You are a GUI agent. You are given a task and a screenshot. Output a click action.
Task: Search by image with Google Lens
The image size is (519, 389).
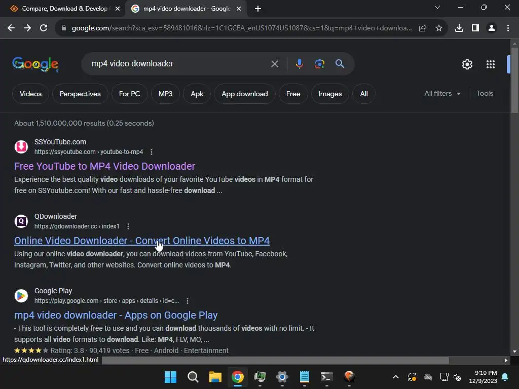[x=320, y=64]
